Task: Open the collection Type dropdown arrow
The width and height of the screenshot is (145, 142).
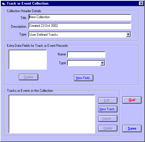Action: (128, 34)
